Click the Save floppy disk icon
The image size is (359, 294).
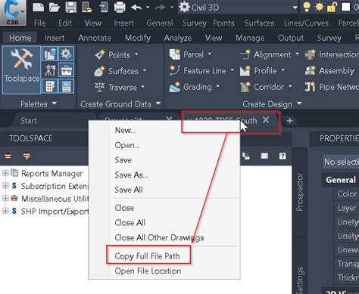pyautogui.click(x=71, y=7)
